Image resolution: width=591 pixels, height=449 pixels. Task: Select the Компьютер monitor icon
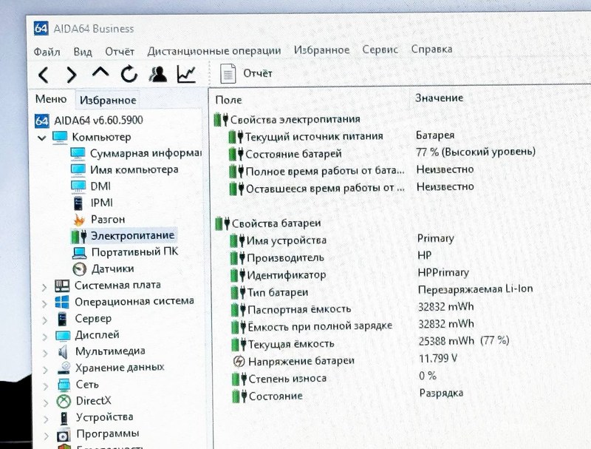(x=60, y=137)
